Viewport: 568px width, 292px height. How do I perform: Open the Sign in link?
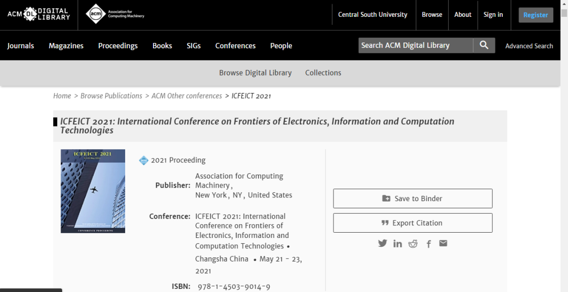tap(493, 15)
